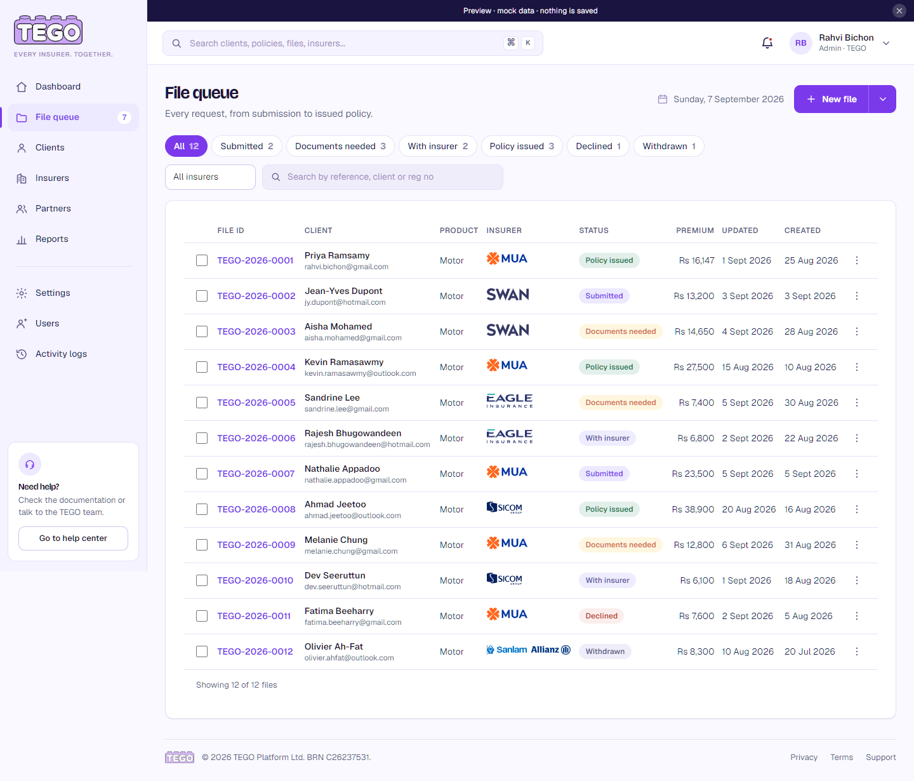The width and height of the screenshot is (914, 781).
Task: Select the checkbox for Dev Seeruttun's file
Action: [202, 580]
